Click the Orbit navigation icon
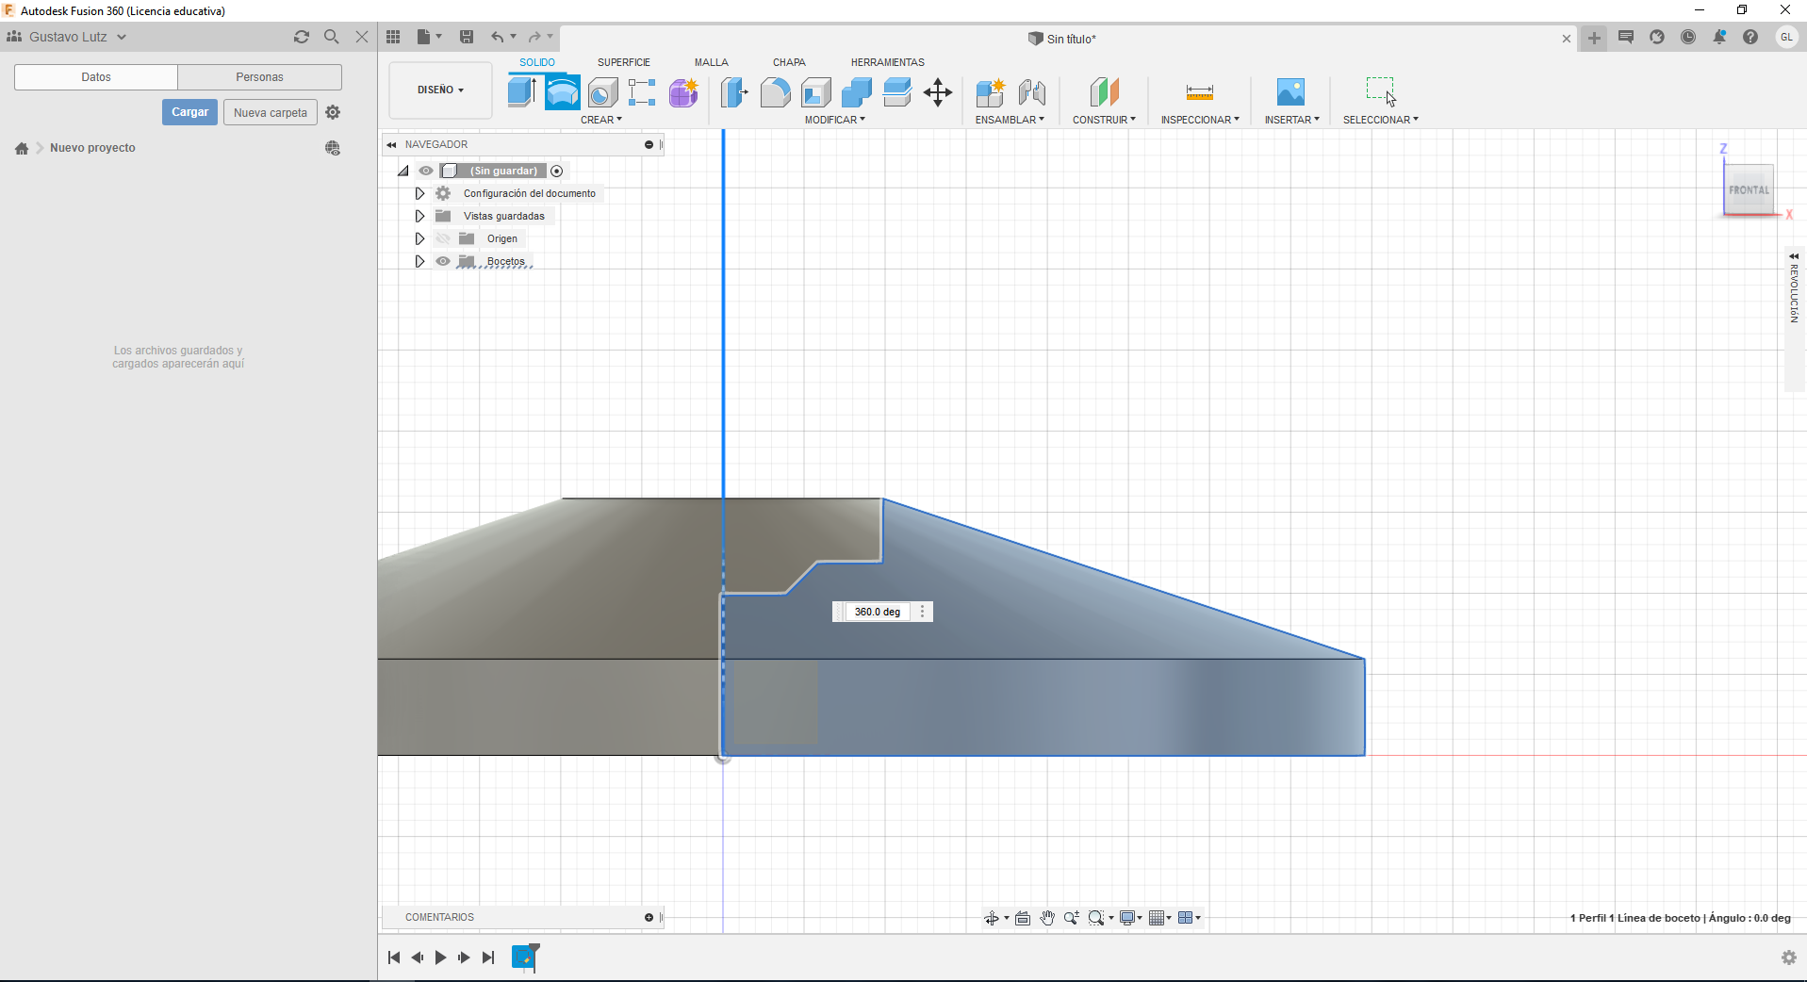The image size is (1807, 982). (992, 918)
